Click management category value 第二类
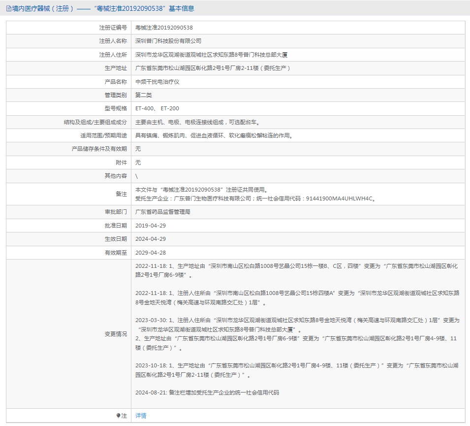Viewport: 470px width, 426px height. [144, 95]
